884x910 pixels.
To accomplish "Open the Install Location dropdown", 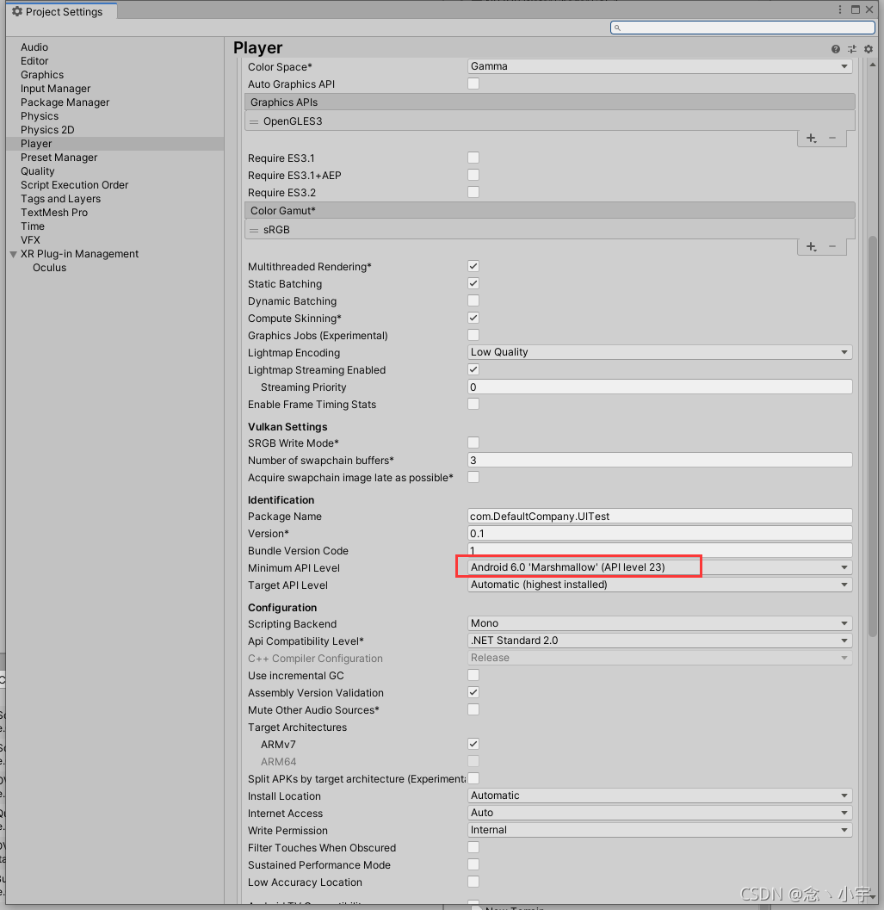I will [x=660, y=795].
